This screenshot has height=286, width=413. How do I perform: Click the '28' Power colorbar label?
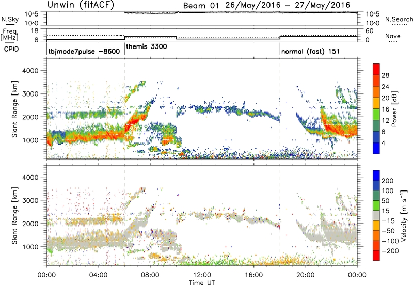(x=385, y=75)
